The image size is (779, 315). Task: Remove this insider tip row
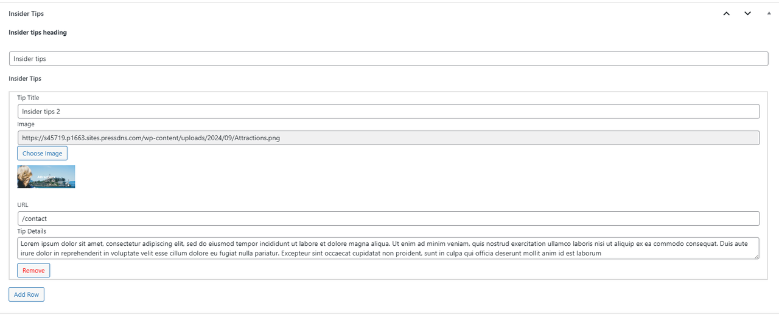(33, 270)
